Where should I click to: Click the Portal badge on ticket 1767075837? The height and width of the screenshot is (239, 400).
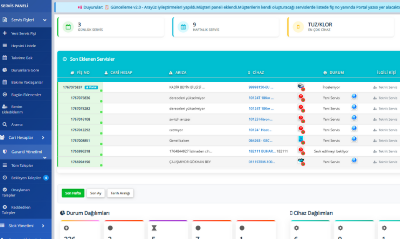tap(91, 87)
